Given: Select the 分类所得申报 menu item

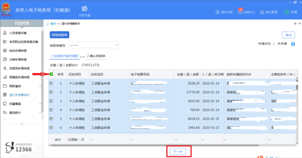Looking at the screenshot, I should (x=18, y=60).
